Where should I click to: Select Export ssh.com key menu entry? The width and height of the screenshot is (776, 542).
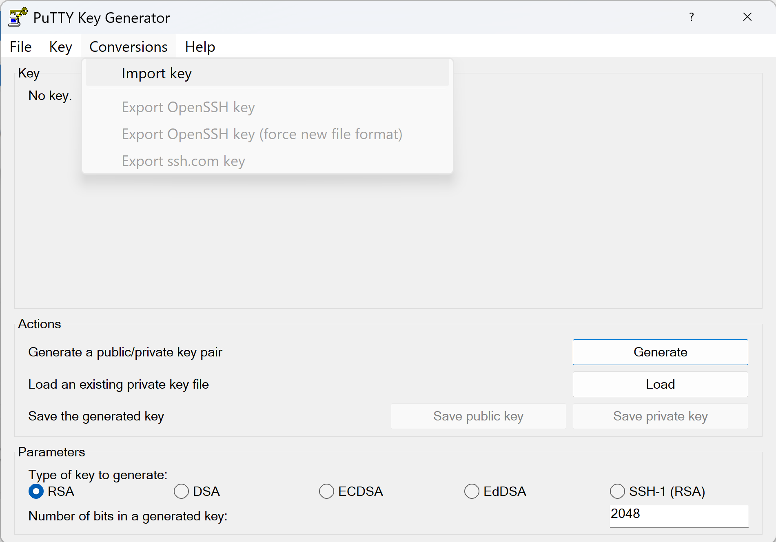(x=183, y=161)
